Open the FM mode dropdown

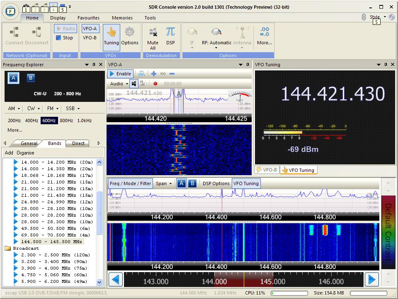[53, 109]
